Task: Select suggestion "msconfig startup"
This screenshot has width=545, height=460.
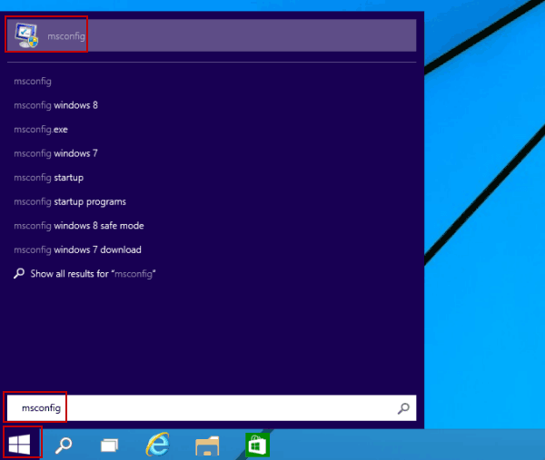Action: click(49, 178)
